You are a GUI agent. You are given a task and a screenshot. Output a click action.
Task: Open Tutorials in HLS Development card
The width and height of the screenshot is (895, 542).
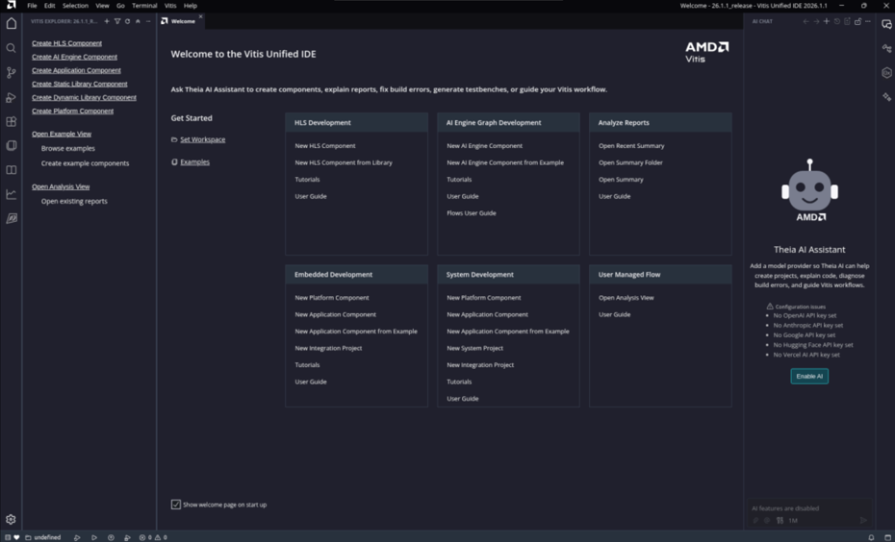point(307,180)
